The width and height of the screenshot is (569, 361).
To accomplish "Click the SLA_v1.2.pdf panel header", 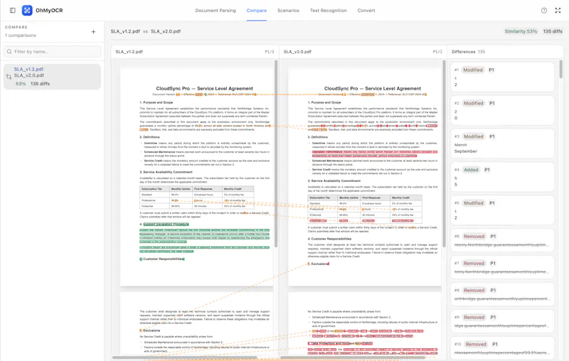I will 195,52.
